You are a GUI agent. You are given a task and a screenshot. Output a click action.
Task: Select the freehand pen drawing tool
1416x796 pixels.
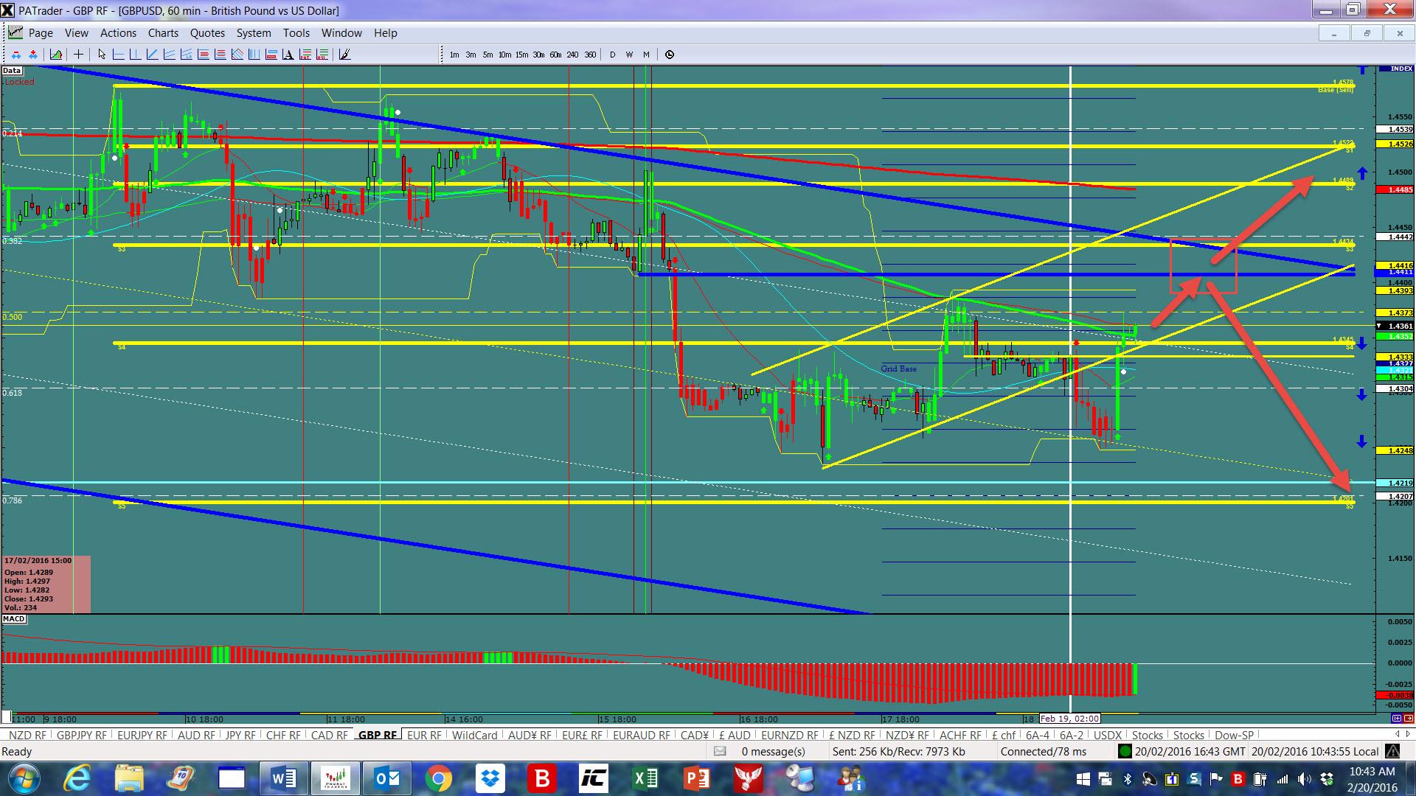pyautogui.click(x=344, y=54)
